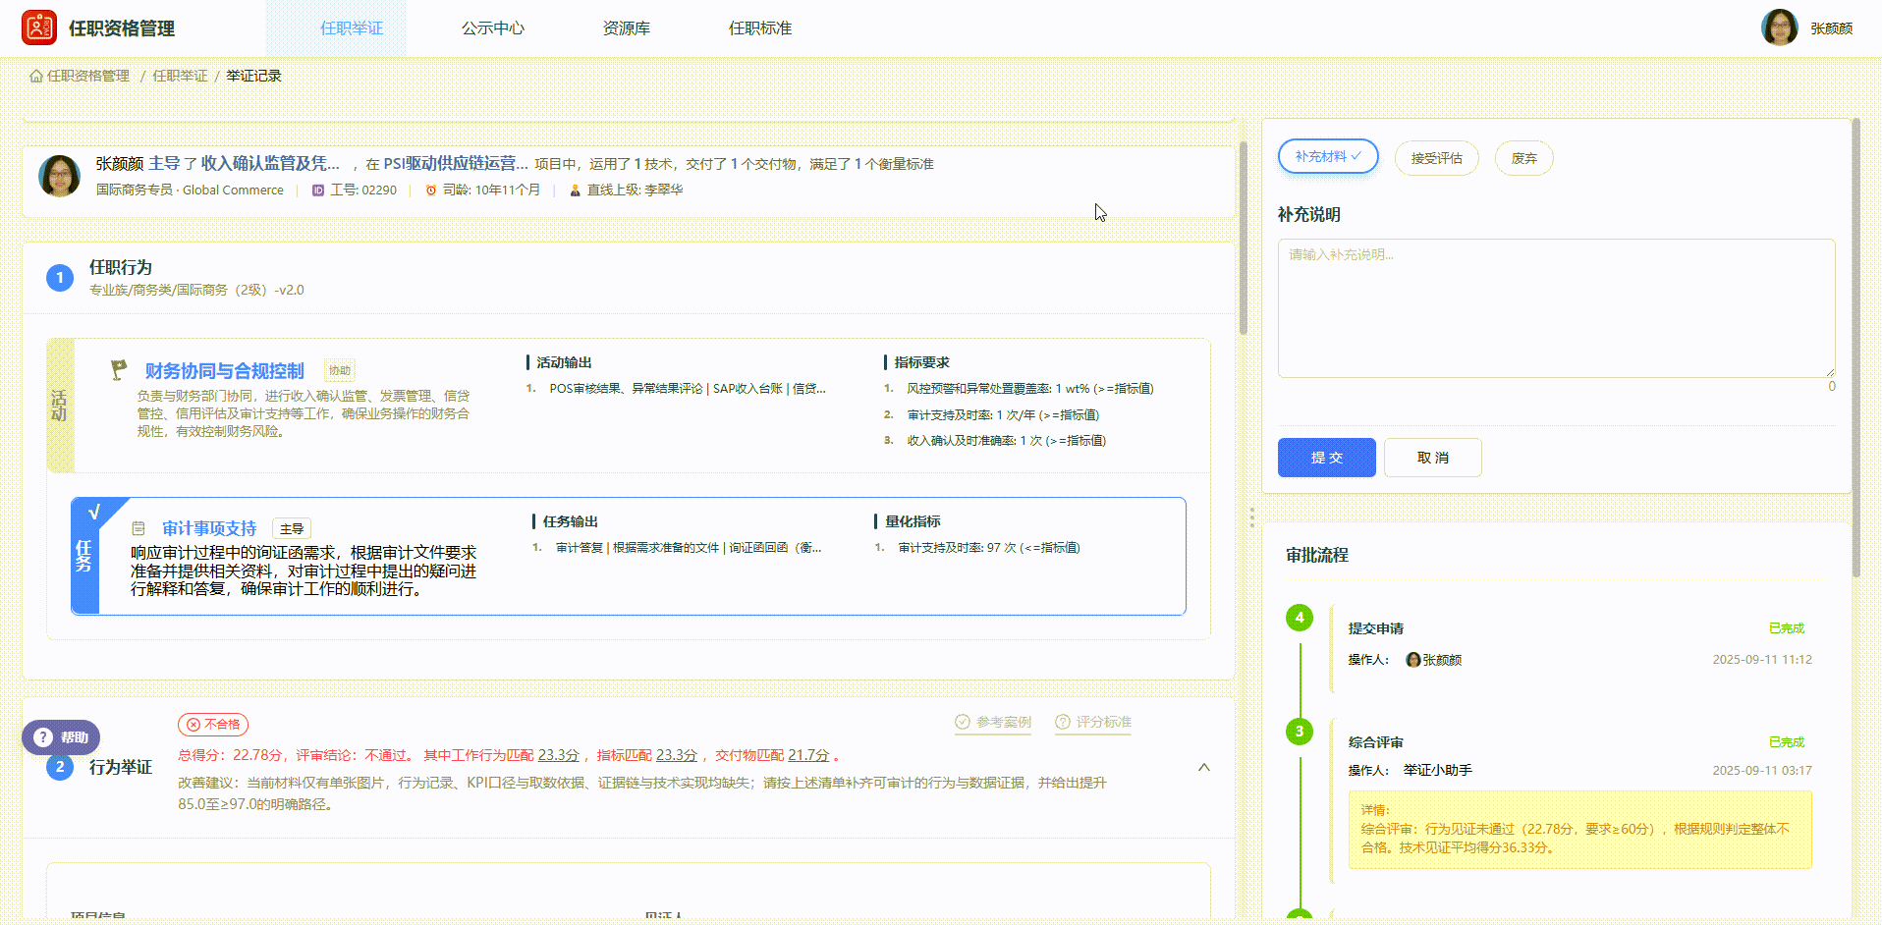Click the flag icon beside 财务协同与合规控制
Screen dimensions: 1882x925
pos(118,368)
